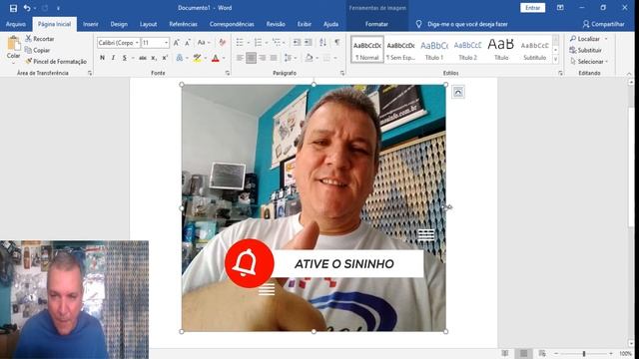639x359 pixels.
Task: Toggle underline (S) formatting
Action: (x=124, y=58)
